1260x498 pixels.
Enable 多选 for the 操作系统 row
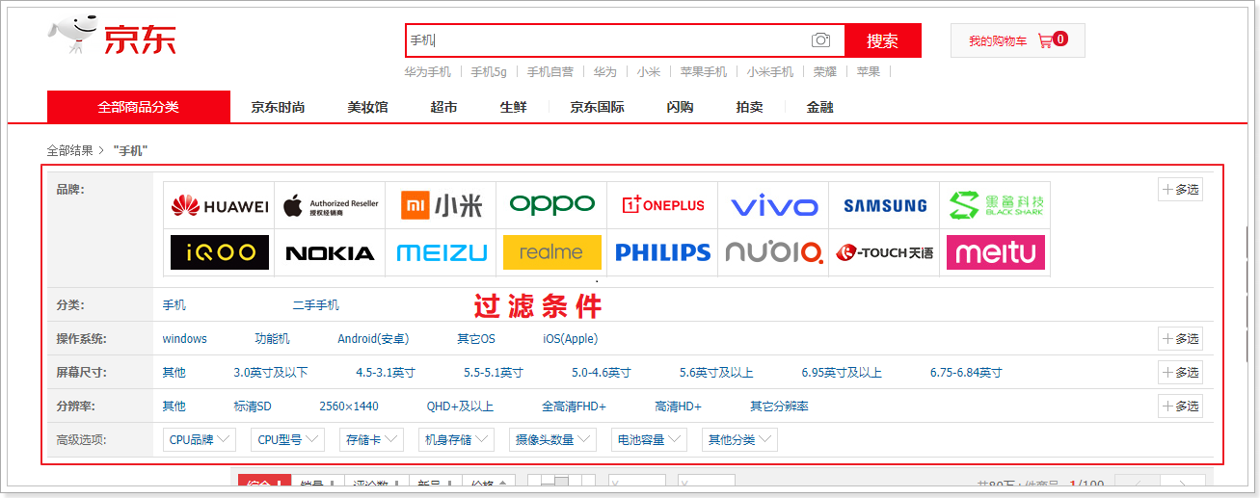(x=1180, y=339)
